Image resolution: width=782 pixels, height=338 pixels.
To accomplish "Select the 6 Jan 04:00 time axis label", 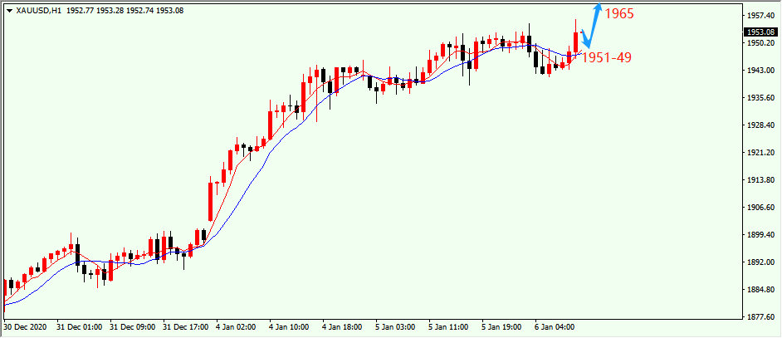I will click(x=556, y=327).
